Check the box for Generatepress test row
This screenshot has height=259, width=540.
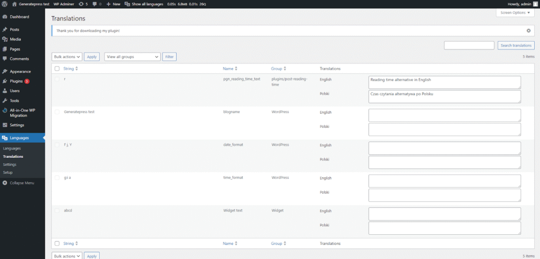click(x=57, y=112)
